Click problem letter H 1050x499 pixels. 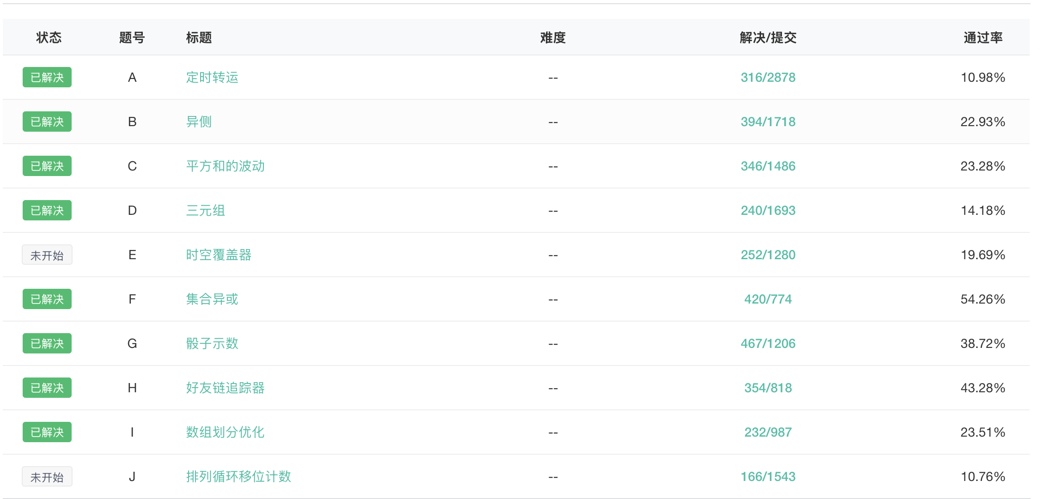coord(132,388)
